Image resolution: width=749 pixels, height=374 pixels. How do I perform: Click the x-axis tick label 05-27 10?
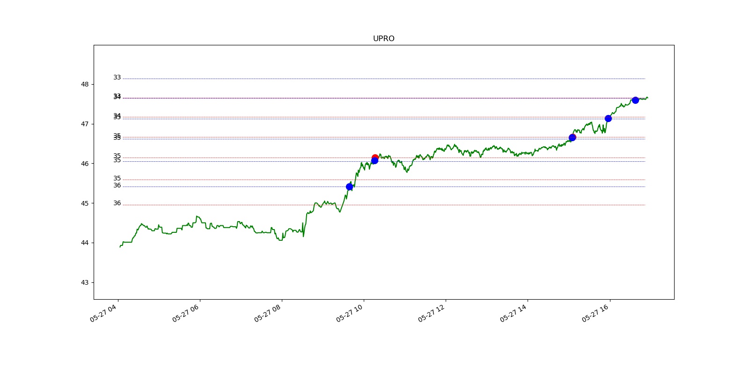(x=349, y=313)
